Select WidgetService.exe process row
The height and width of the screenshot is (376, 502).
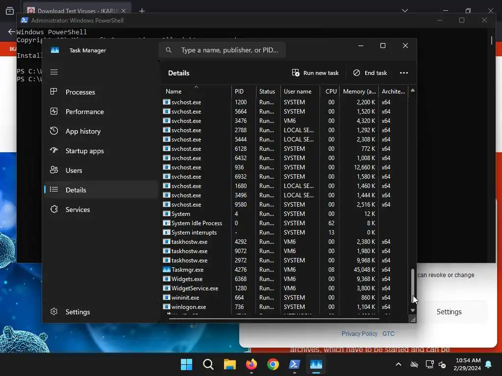284,288
